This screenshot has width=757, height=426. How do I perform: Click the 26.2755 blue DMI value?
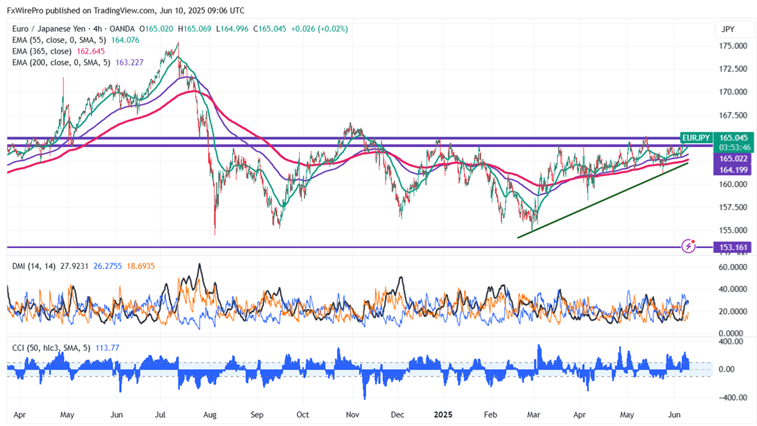pos(108,266)
